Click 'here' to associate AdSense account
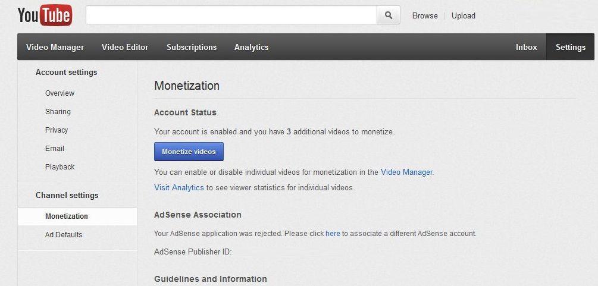 pyautogui.click(x=333, y=233)
